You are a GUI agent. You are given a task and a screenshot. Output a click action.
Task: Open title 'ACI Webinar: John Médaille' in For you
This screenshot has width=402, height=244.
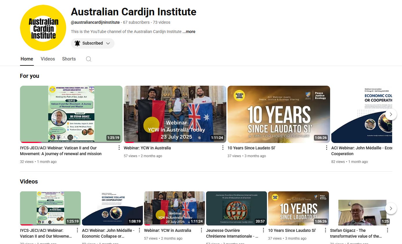pos(362,151)
